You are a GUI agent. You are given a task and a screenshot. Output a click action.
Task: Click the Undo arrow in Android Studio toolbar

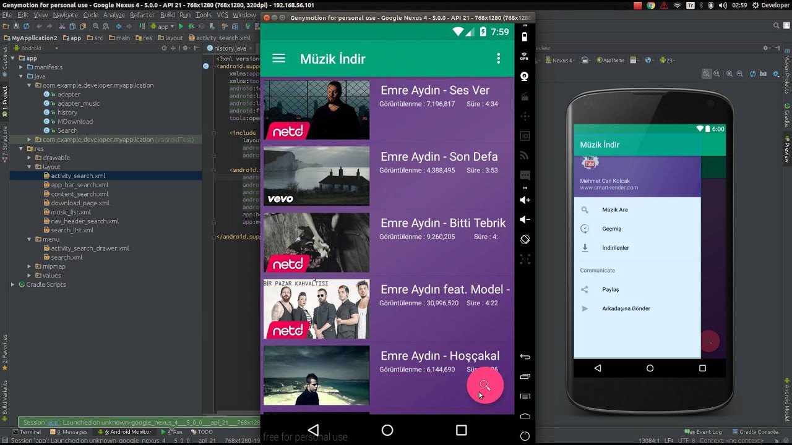tap(39, 27)
